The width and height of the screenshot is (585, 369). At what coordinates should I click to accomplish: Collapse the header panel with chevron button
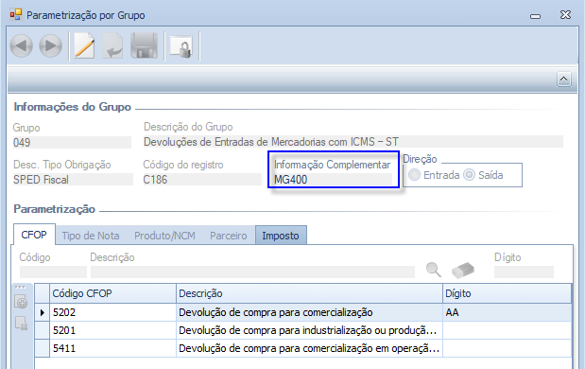pyautogui.click(x=563, y=79)
